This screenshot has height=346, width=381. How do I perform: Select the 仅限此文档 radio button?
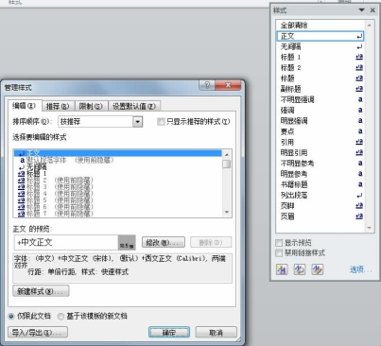coord(11,316)
